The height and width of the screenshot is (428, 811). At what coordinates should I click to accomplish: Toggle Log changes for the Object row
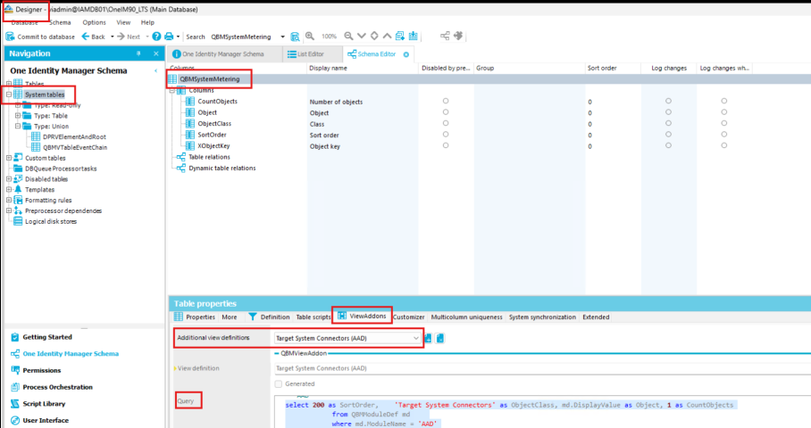(668, 112)
